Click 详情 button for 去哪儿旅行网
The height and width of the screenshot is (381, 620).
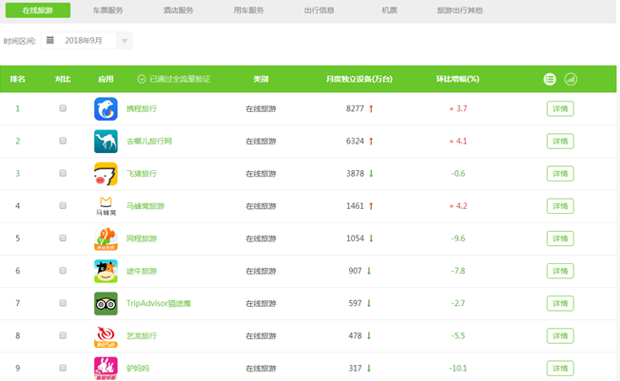560,141
